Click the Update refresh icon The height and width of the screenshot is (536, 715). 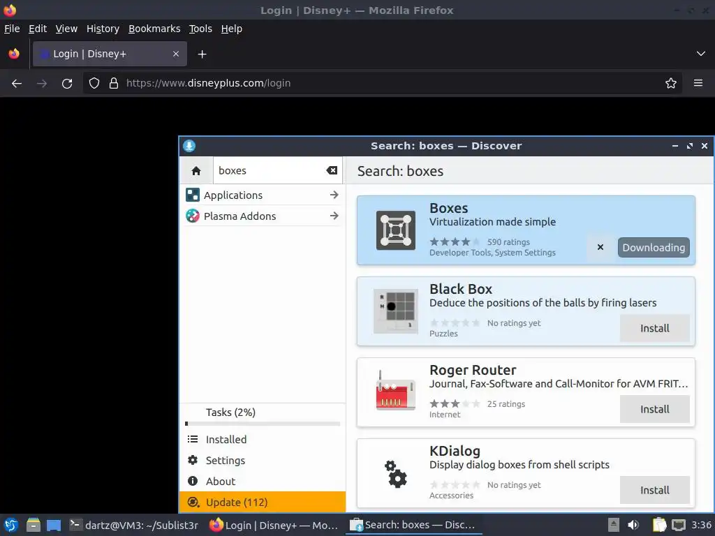pyautogui.click(x=193, y=502)
